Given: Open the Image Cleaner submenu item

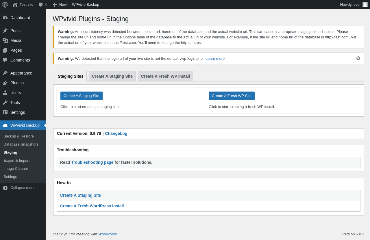Looking at the screenshot, I should [x=16, y=169].
